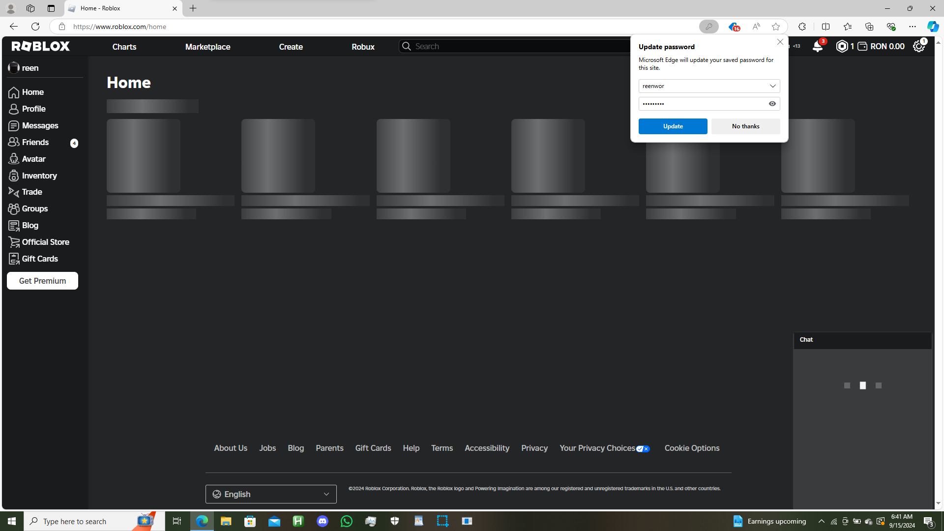Toggle the Your Privacy Choices switch icon
The image size is (944, 531).
pyautogui.click(x=643, y=449)
